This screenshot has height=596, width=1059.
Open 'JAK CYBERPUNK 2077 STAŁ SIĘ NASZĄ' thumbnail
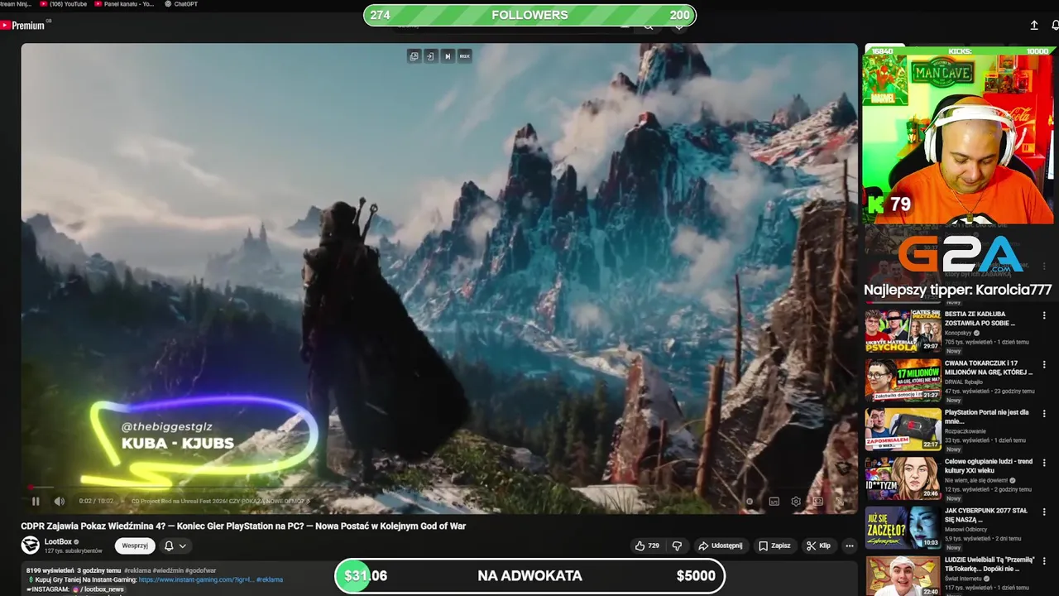coord(903,526)
